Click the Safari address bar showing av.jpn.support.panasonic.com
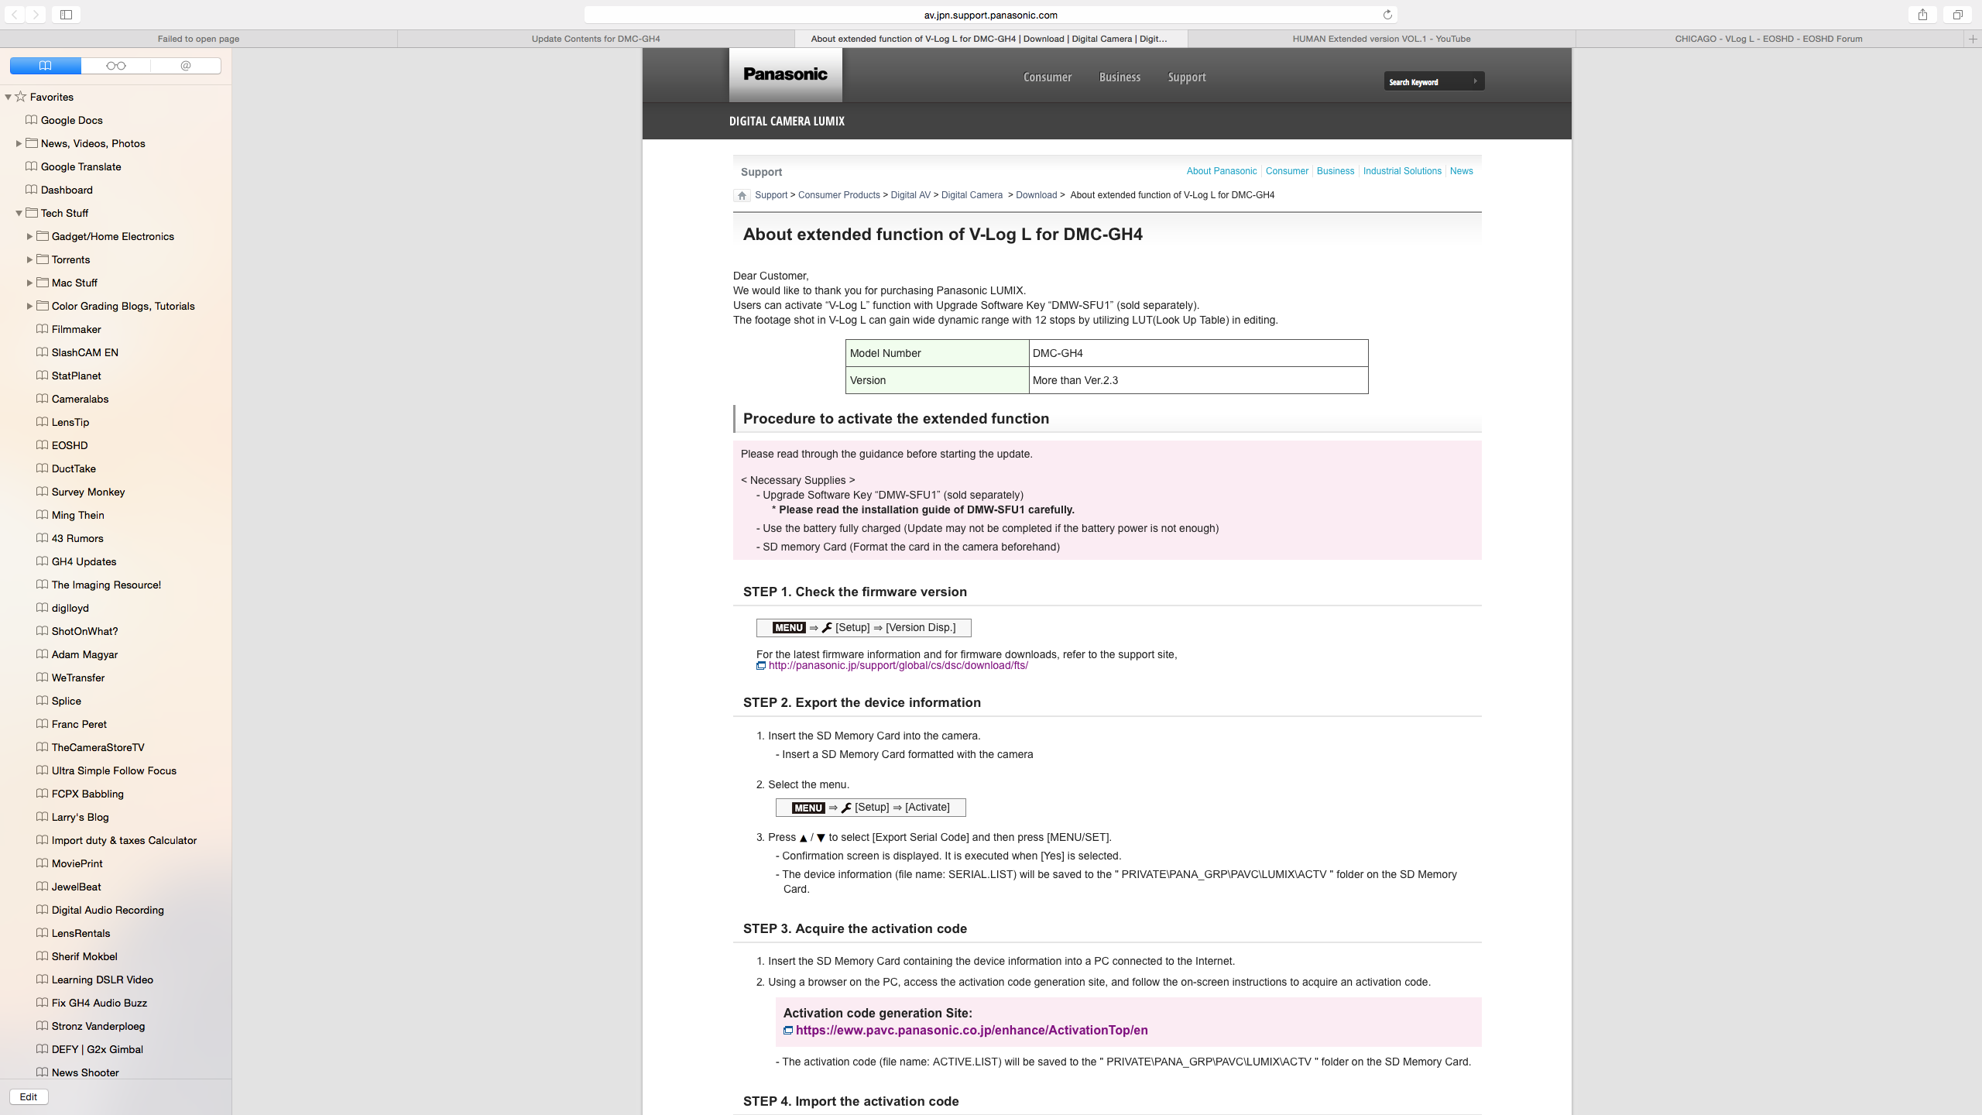 [x=990, y=15]
